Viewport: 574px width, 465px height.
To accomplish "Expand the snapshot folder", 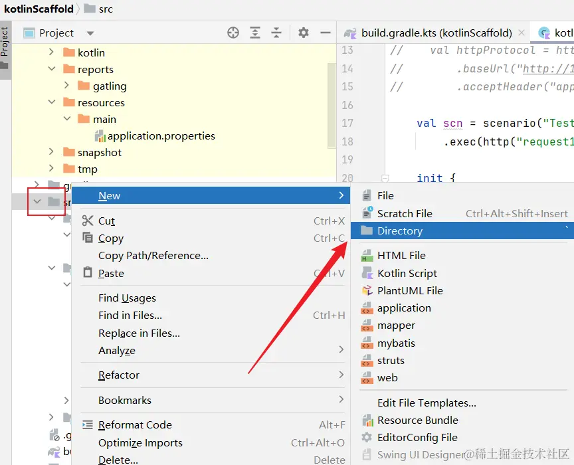I will click(x=52, y=152).
